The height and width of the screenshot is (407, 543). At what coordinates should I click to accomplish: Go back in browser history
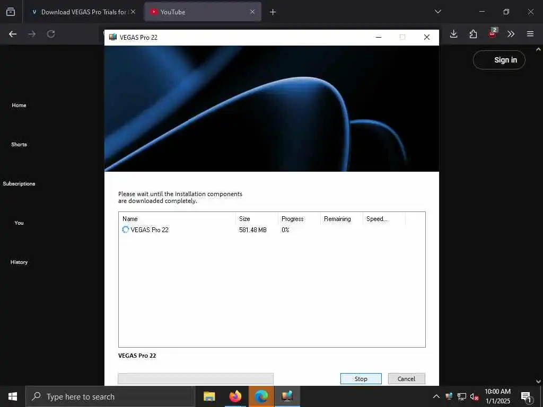point(13,34)
